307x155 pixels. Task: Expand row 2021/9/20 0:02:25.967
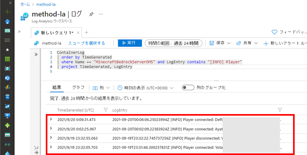51,128
